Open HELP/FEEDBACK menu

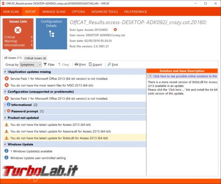point(135,12)
